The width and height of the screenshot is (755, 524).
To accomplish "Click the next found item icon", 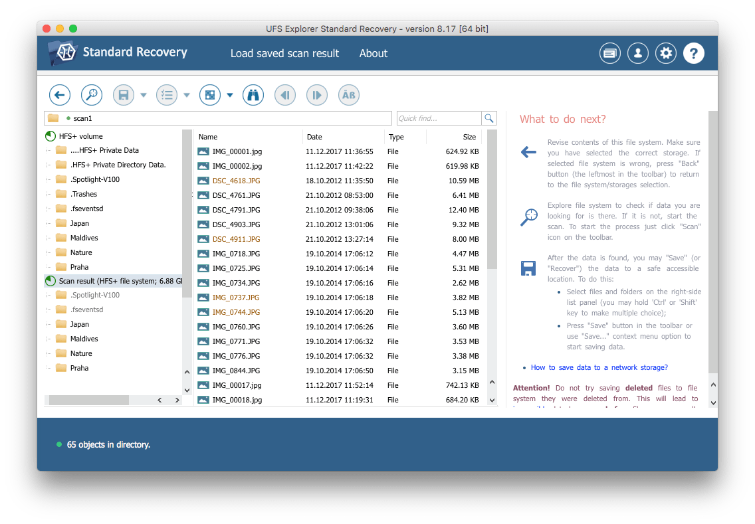I will pyautogui.click(x=317, y=95).
